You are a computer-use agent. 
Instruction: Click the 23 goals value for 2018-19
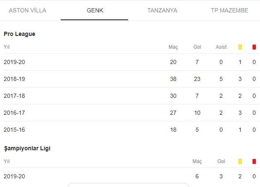click(x=197, y=79)
